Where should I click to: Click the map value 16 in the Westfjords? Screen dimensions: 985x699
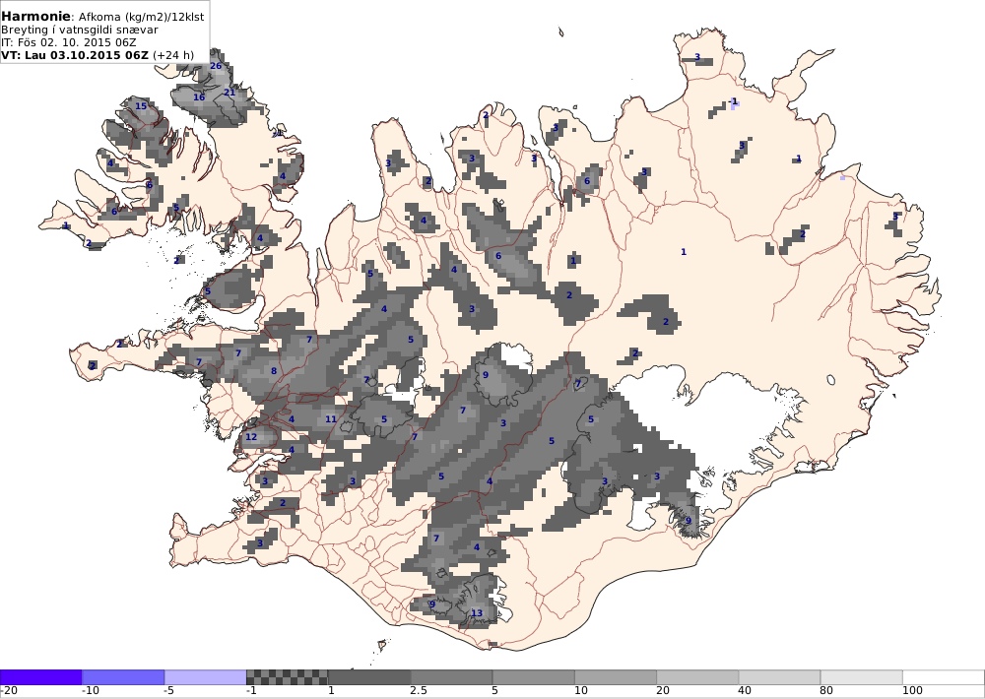coord(199,97)
